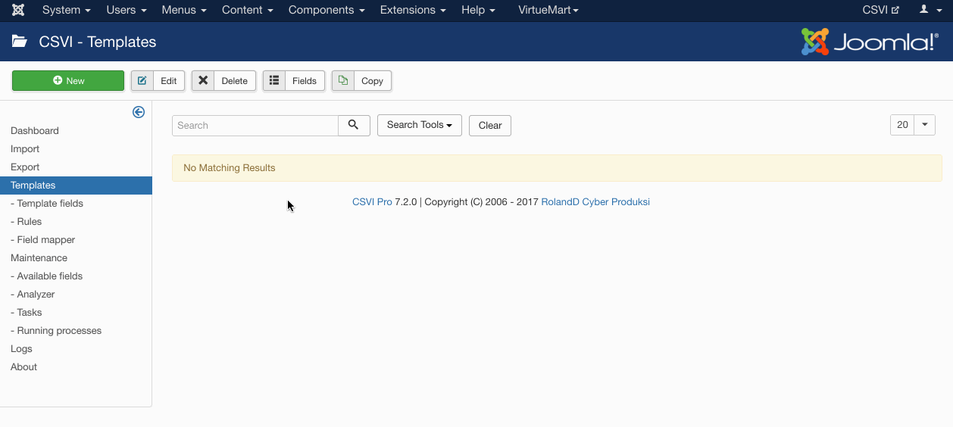Click the Edit button label
The image size is (953, 427).
click(x=169, y=81)
